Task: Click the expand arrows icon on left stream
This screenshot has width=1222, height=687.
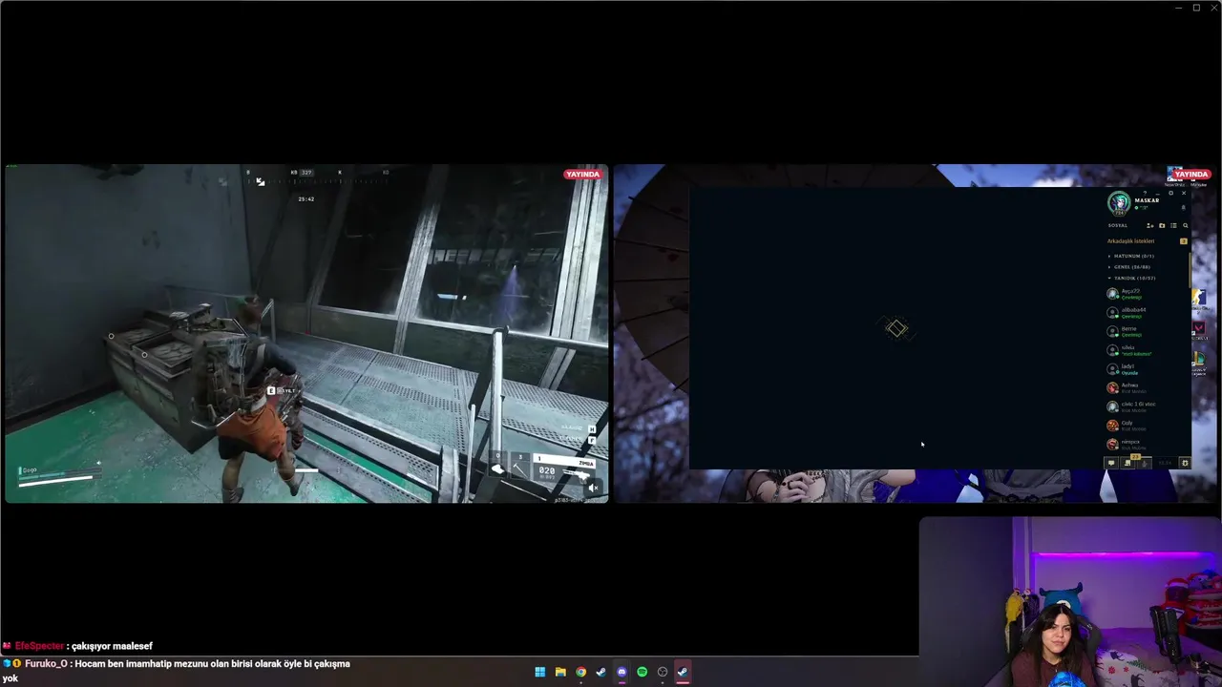Action: point(260,181)
